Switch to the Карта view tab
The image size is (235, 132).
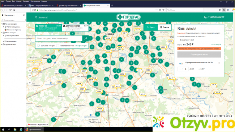click(x=150, y=27)
